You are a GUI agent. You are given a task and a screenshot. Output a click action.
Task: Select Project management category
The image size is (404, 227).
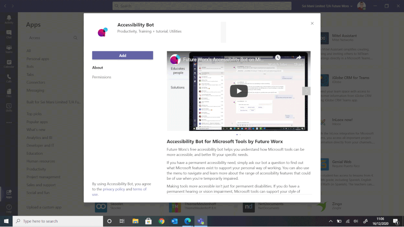[x=44, y=177]
